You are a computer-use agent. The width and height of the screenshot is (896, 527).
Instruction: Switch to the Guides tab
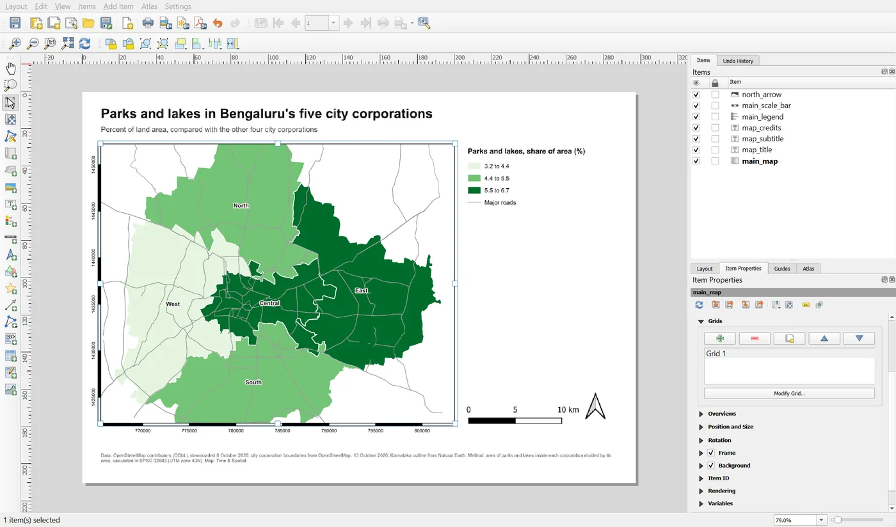point(781,269)
